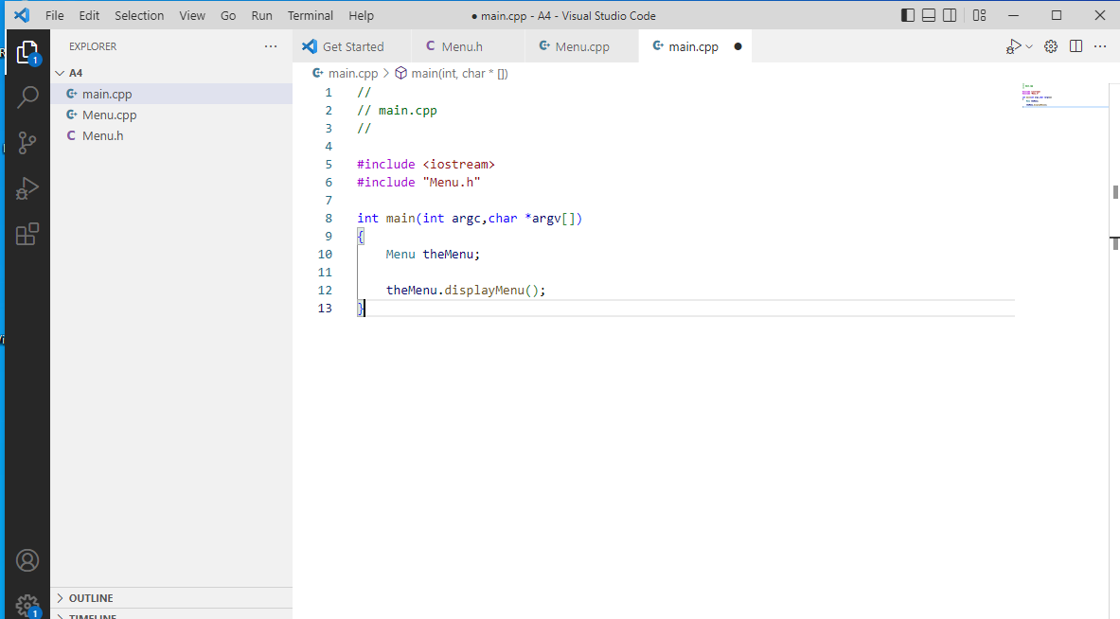Image resolution: width=1120 pixels, height=619 pixels.
Task: Collapse the A4 folder in Explorer
Action: click(x=76, y=73)
